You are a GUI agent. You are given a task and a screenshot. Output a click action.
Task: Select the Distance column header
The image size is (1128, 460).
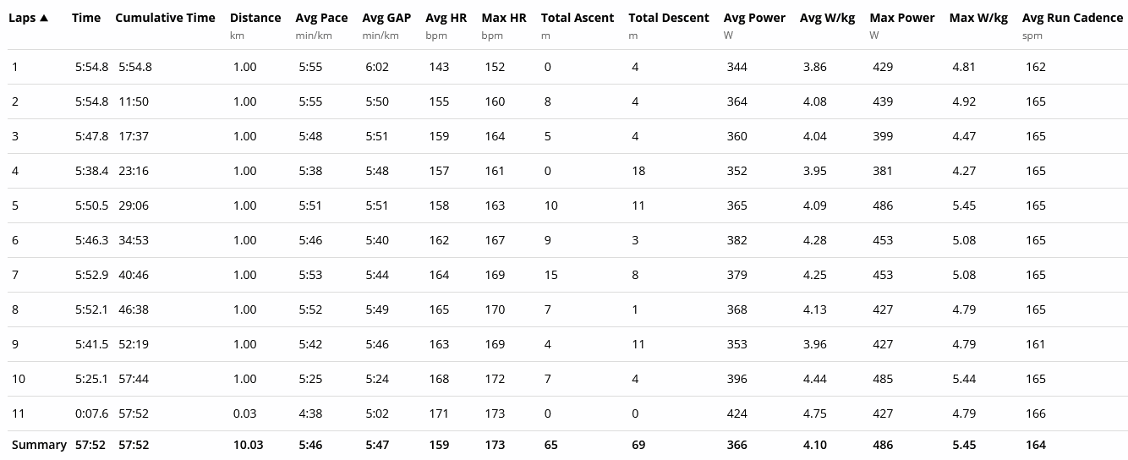click(255, 18)
